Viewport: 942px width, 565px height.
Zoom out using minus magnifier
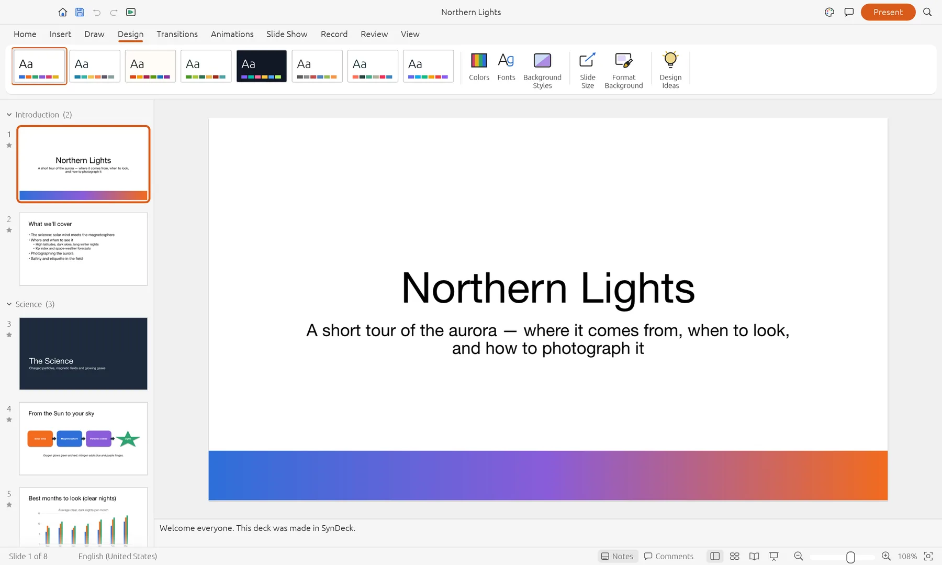799,556
